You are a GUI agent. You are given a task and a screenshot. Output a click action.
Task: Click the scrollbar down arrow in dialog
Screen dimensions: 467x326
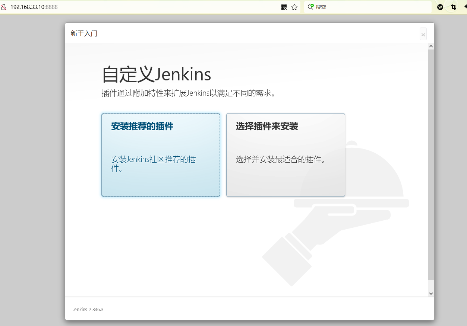[x=431, y=293]
